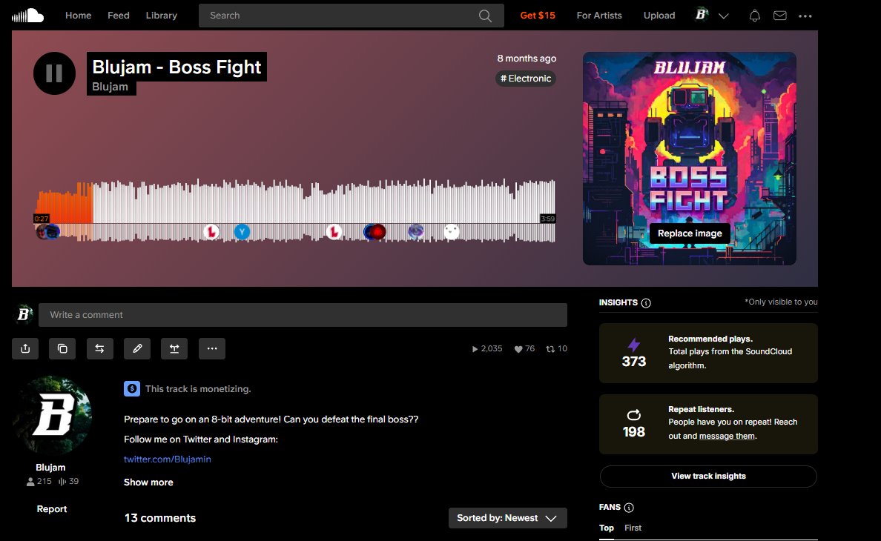Open the track Edit pencil icon
This screenshot has width=881, height=541.
(x=137, y=348)
